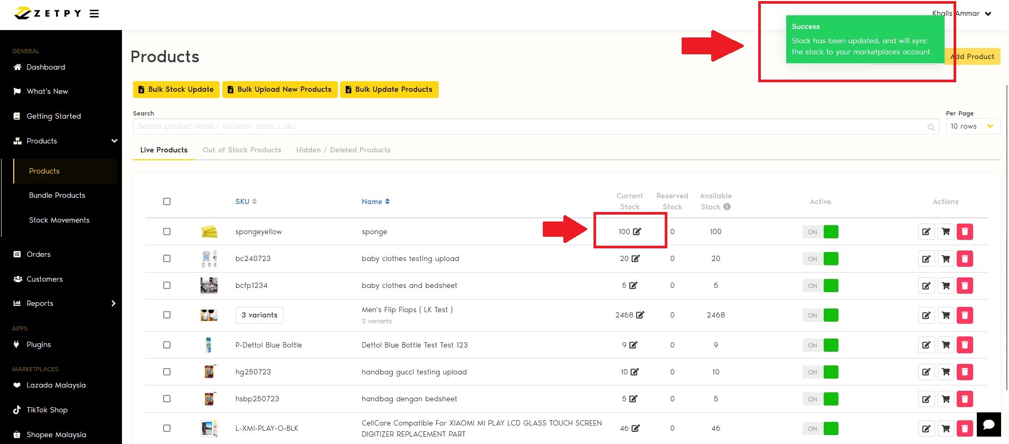Edit current stock for spongeyellow
Screen dimensions: 1009x444
pos(637,231)
